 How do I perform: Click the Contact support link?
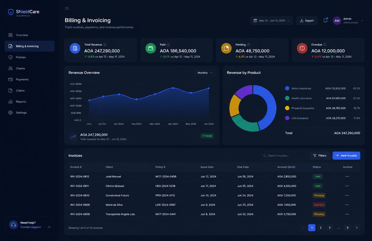click(31, 227)
